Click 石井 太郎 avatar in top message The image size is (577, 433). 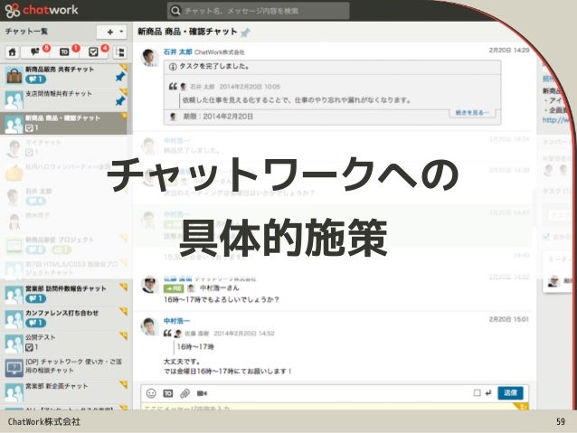point(149,58)
